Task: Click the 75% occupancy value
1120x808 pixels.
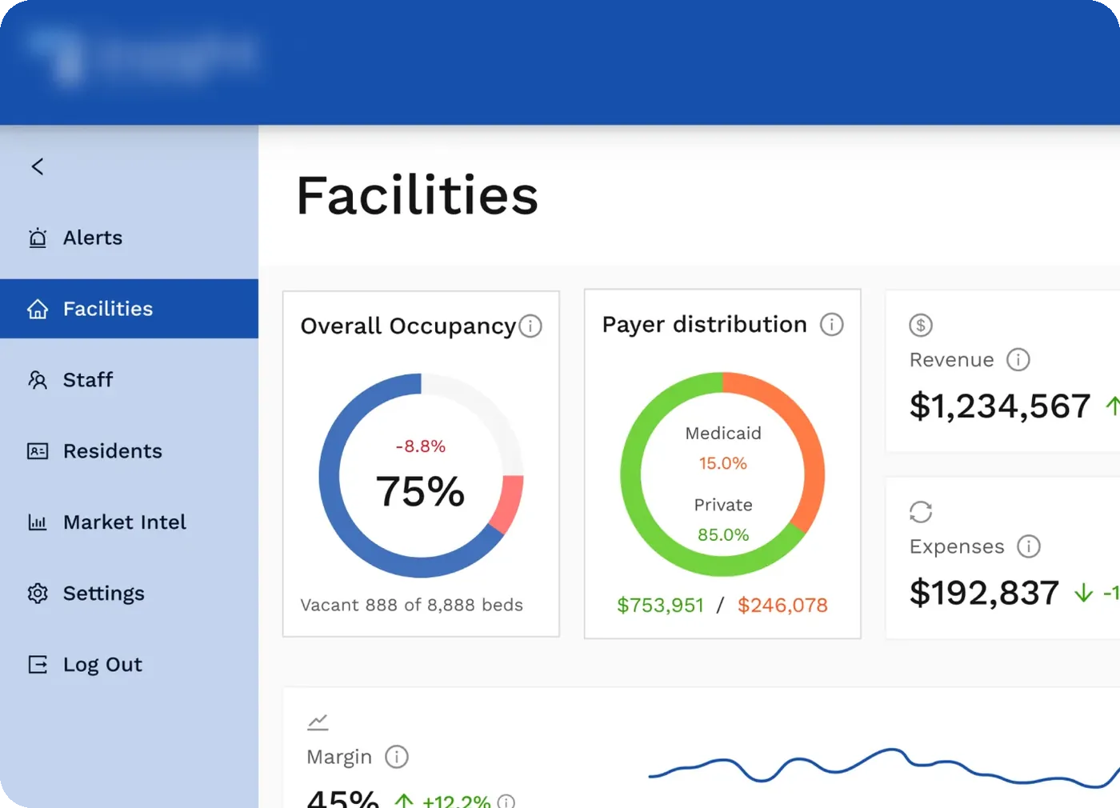Action: [x=420, y=491]
